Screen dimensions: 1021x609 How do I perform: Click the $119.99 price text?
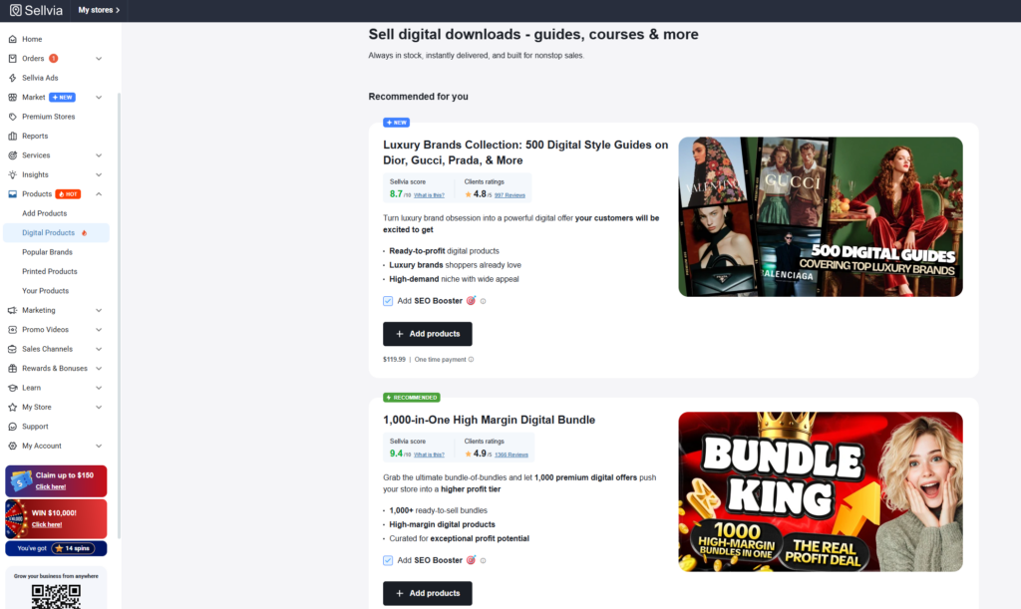click(394, 359)
